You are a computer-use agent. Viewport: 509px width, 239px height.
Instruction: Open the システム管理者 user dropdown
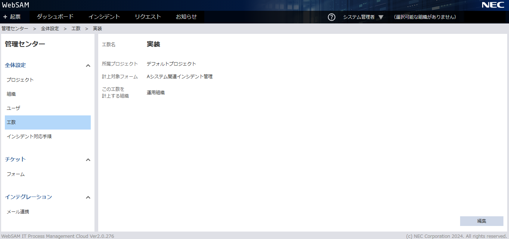point(363,17)
